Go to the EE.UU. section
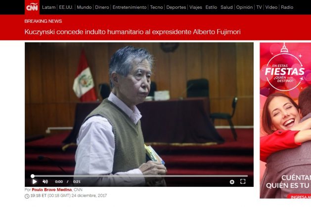 (66, 7)
